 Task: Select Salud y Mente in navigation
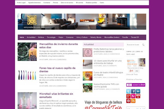96,37
